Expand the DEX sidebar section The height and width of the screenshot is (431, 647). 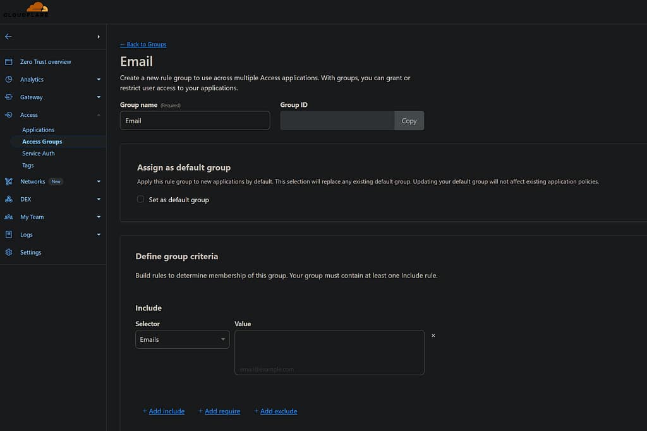pos(99,199)
